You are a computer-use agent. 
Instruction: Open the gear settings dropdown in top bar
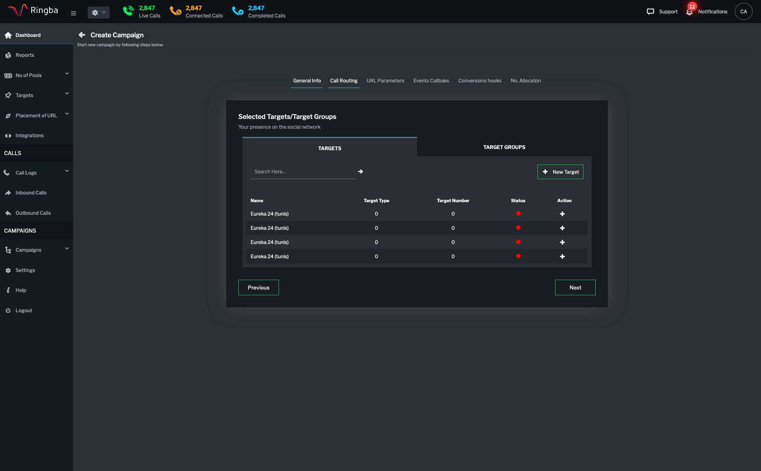point(98,13)
